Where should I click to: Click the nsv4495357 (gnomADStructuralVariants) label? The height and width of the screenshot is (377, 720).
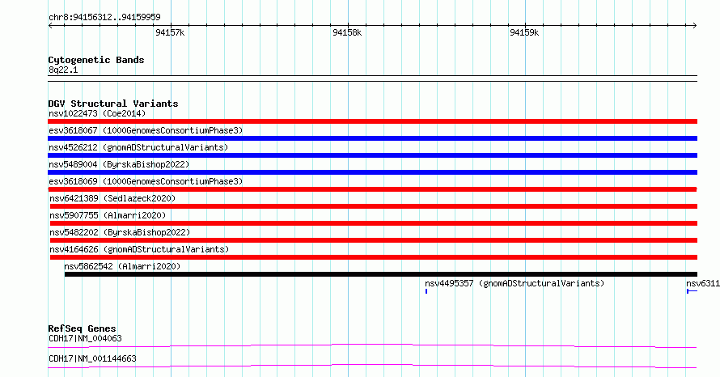point(515,283)
